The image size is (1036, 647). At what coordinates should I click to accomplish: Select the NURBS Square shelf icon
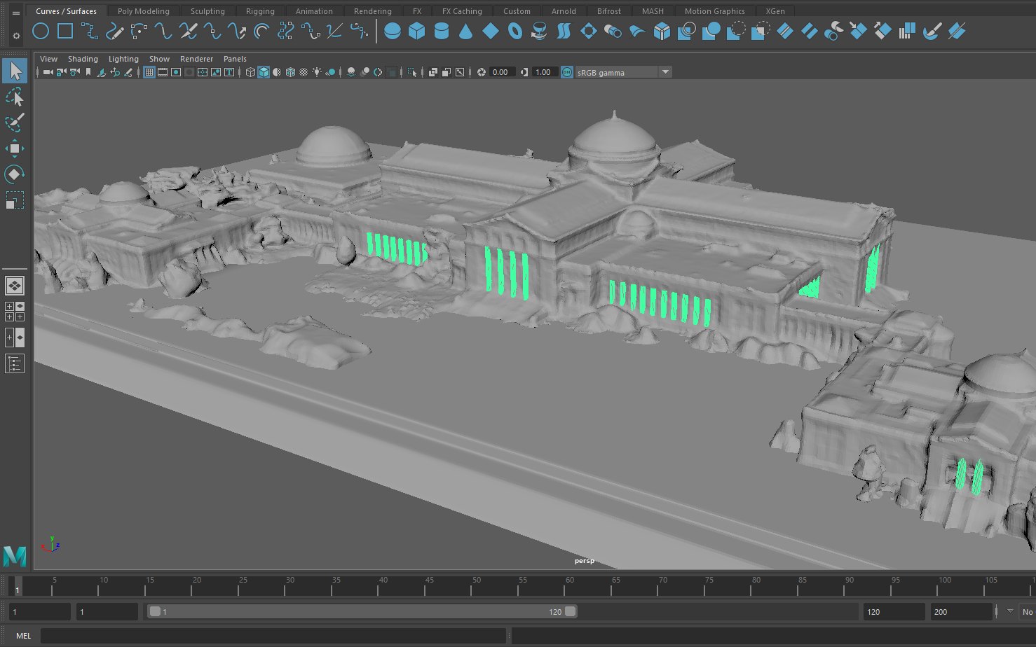[65, 31]
